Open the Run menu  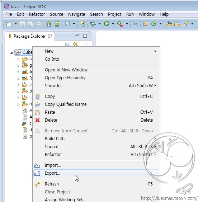(x=130, y=14)
